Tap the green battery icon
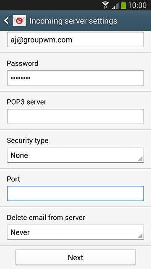 123,5
